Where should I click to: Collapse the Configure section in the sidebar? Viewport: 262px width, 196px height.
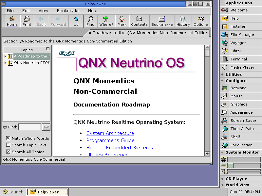tap(223, 81)
